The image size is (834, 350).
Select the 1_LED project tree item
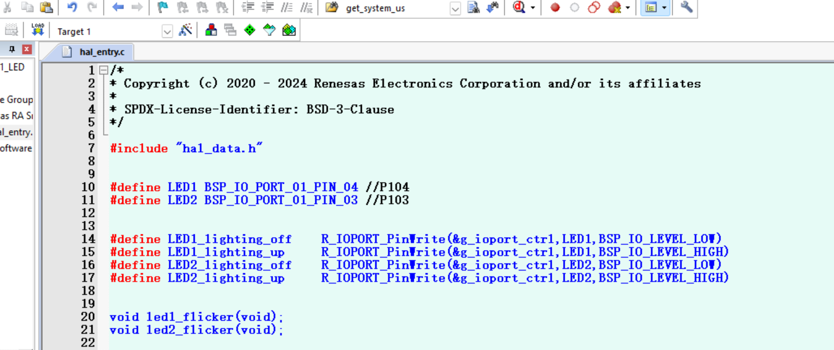12,67
